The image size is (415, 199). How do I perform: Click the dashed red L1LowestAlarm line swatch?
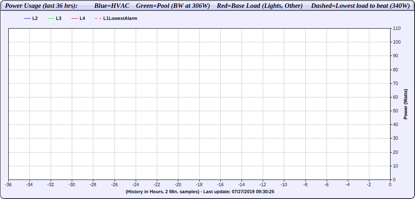tap(98, 19)
